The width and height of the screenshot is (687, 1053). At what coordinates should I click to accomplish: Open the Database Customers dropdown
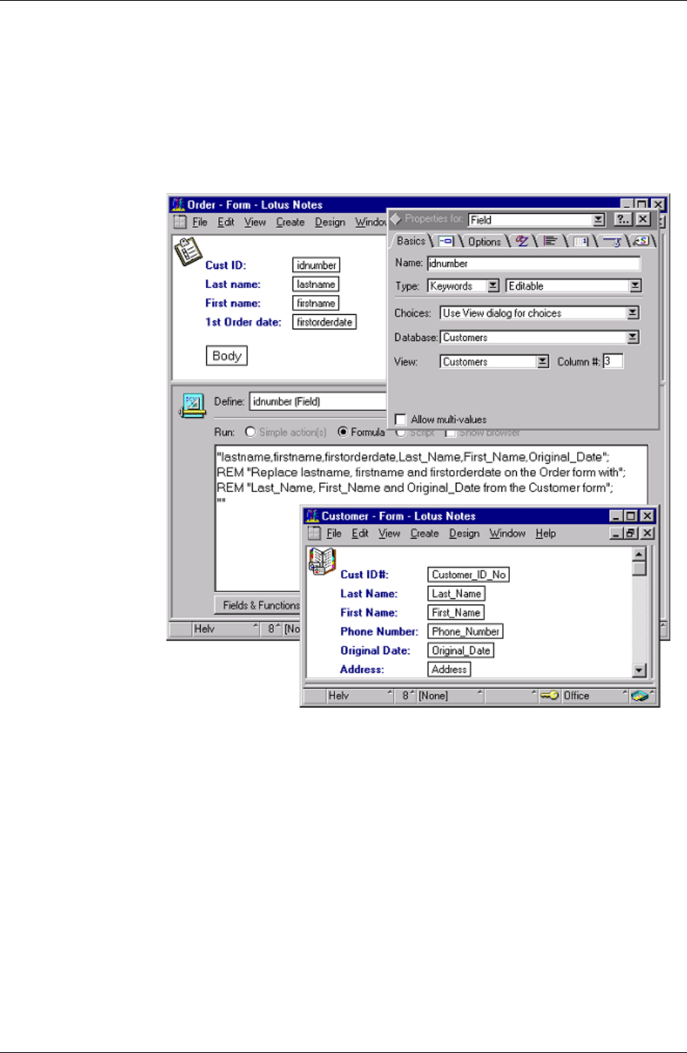click(x=633, y=338)
